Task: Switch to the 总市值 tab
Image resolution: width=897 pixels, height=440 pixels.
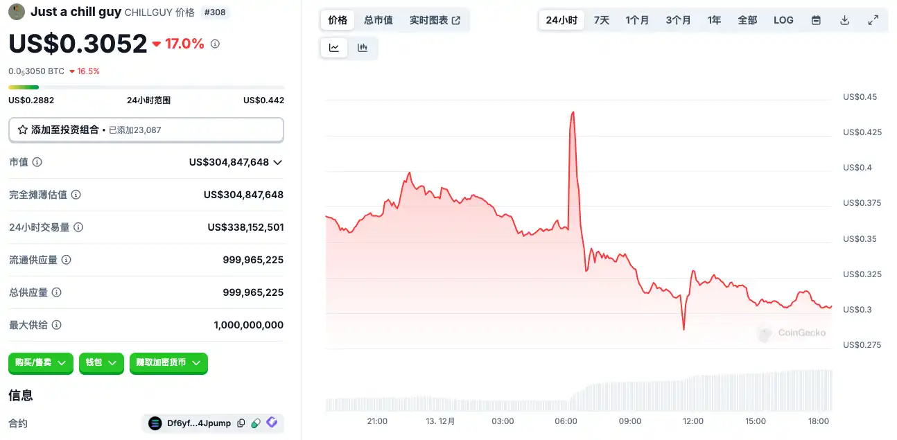Action: pos(378,20)
